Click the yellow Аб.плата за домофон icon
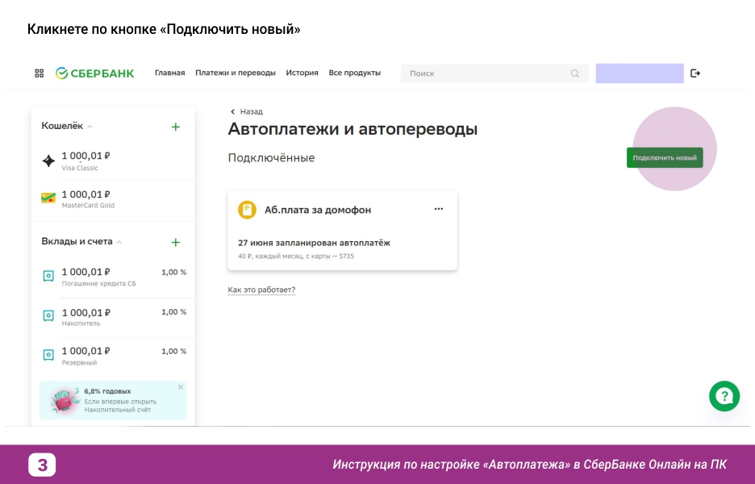This screenshot has height=484, width=755. point(247,210)
